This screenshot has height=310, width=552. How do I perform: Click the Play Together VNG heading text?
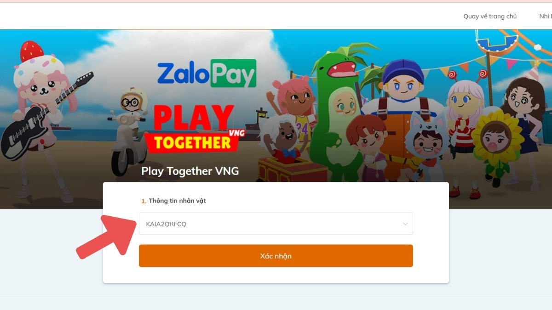(190, 171)
